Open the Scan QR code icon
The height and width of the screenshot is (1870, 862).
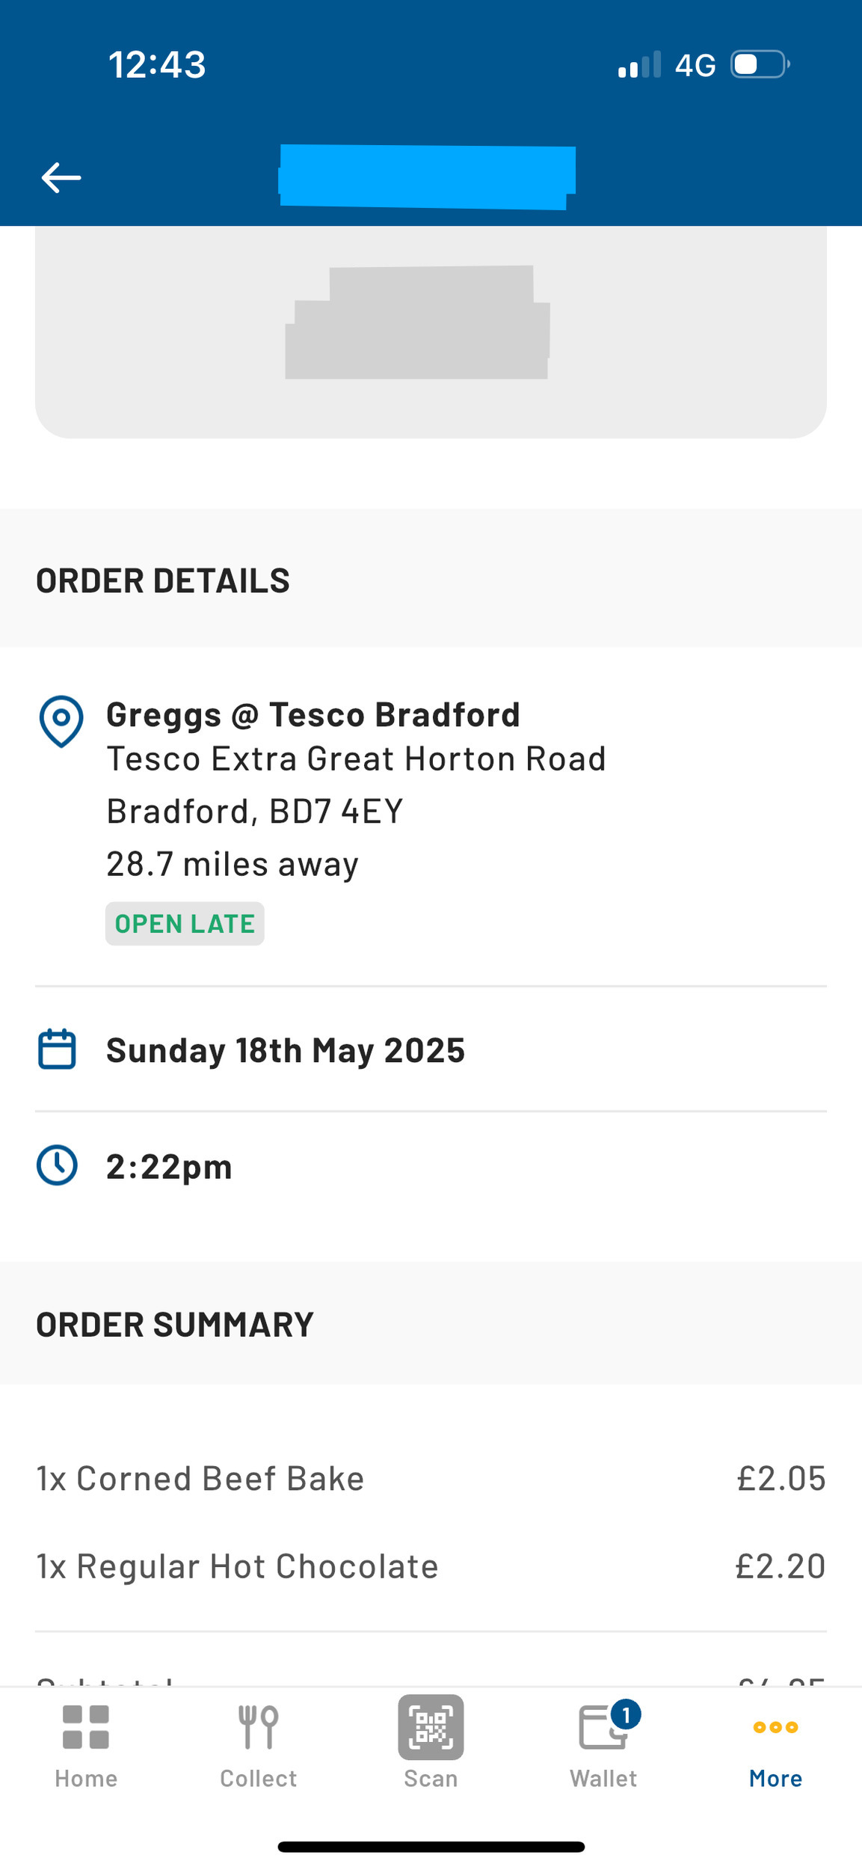pos(431,1727)
